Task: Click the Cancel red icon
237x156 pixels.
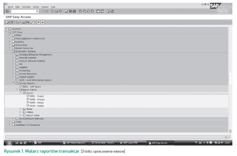Action: pyautogui.click(x=60, y=11)
